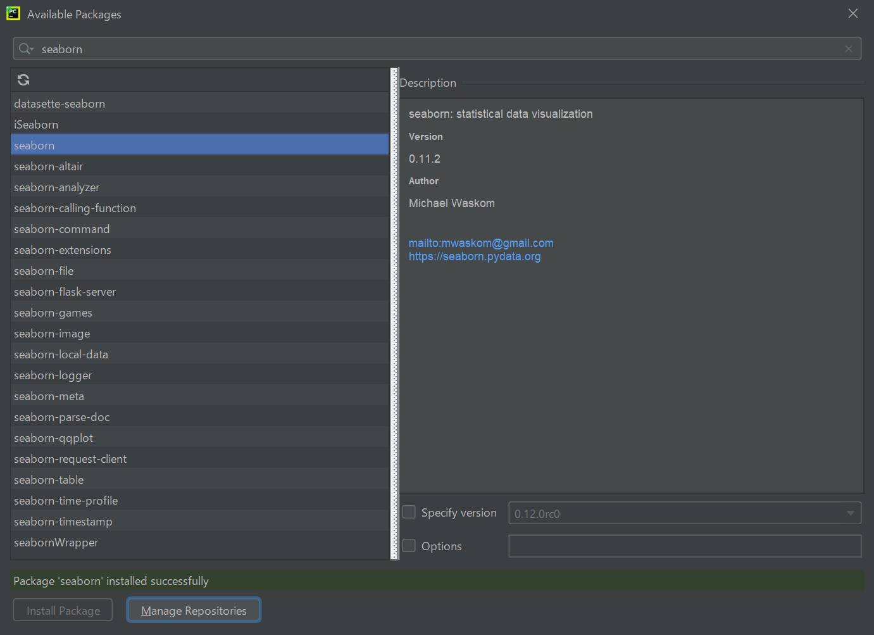Select seaborn-image package
This screenshot has height=635, width=874.
click(x=199, y=333)
